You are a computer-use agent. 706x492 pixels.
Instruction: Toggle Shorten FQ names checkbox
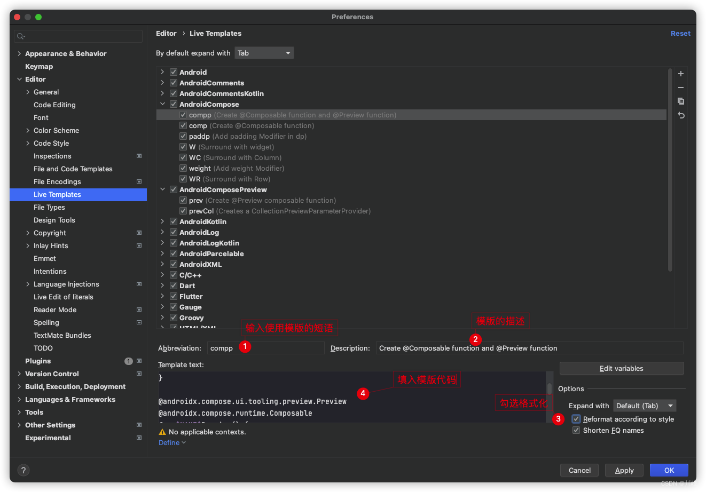pos(576,430)
